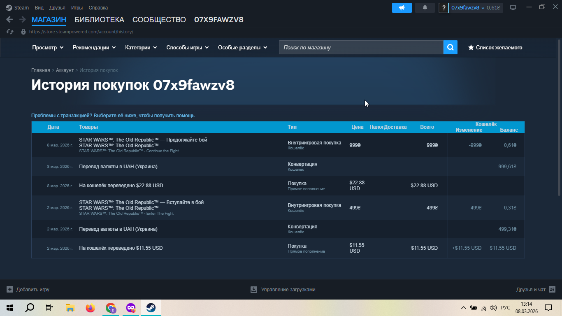Screen dimensions: 562x316
Task: Expand the Категории dropdown
Action: click(141, 47)
